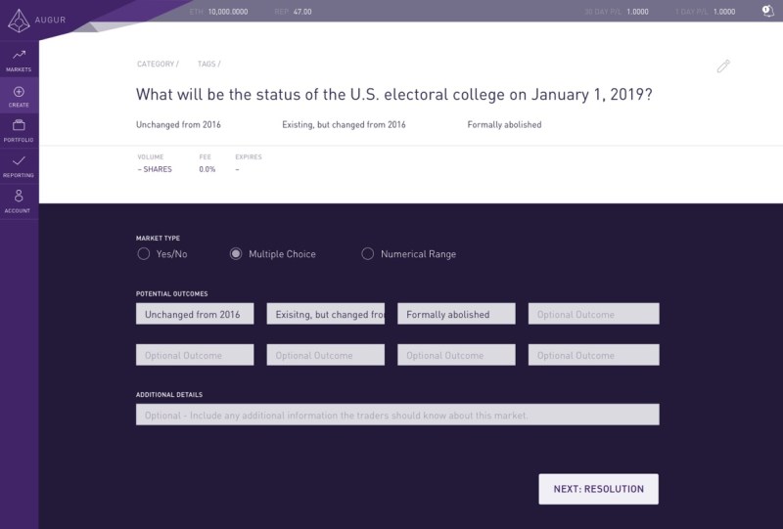Select the Multiple Choice radio button

236,254
